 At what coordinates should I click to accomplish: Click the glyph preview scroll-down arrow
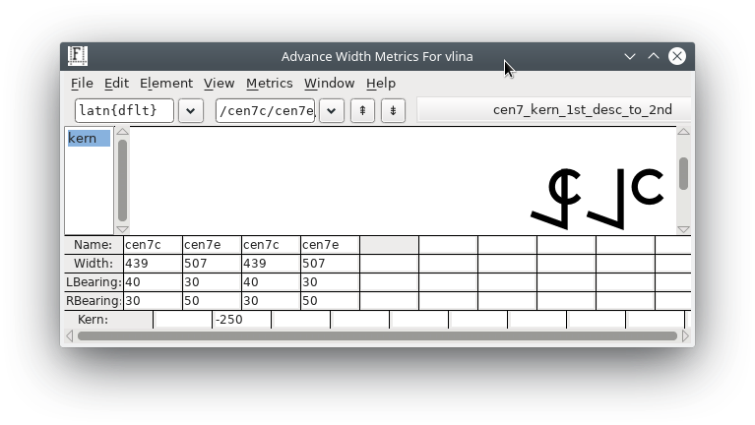point(684,229)
